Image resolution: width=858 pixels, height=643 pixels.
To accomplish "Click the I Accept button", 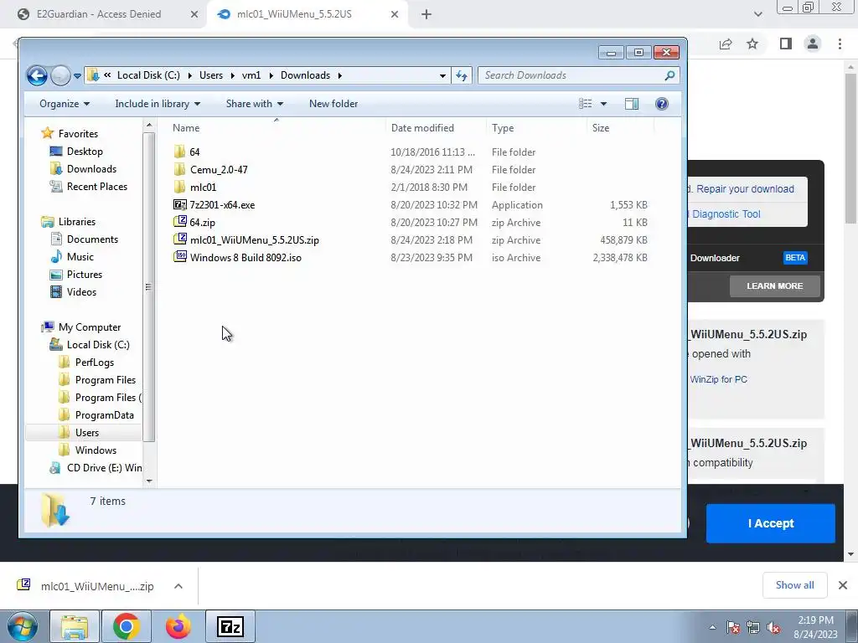I will point(771,523).
